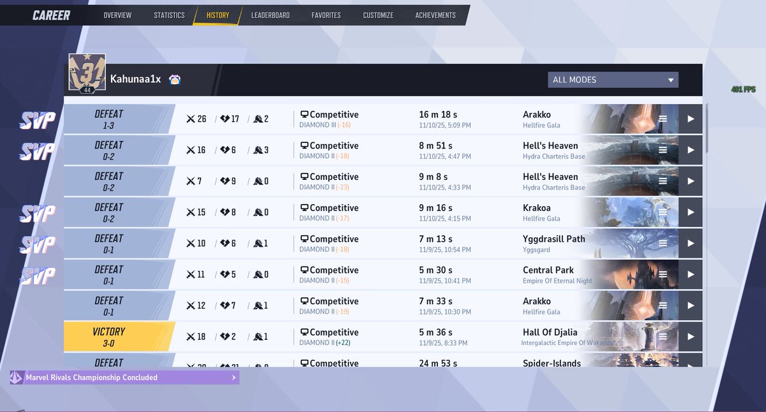The image size is (766, 412).
Task: Click the Hall Of Djalia map name
Action: click(550, 332)
